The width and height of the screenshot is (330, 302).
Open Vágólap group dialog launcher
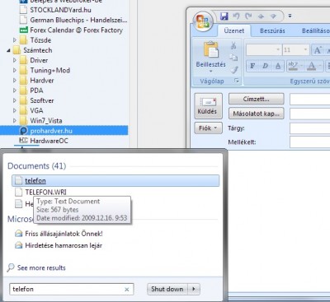237,81
